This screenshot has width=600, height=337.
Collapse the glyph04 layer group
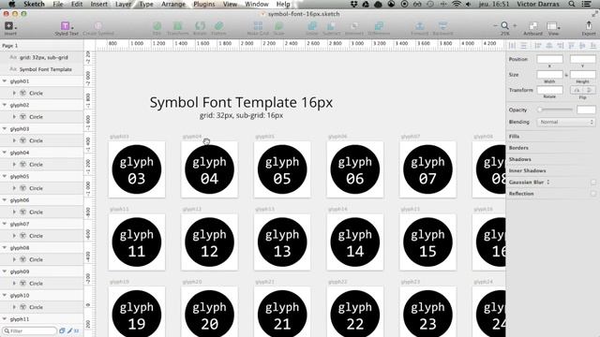[5, 153]
